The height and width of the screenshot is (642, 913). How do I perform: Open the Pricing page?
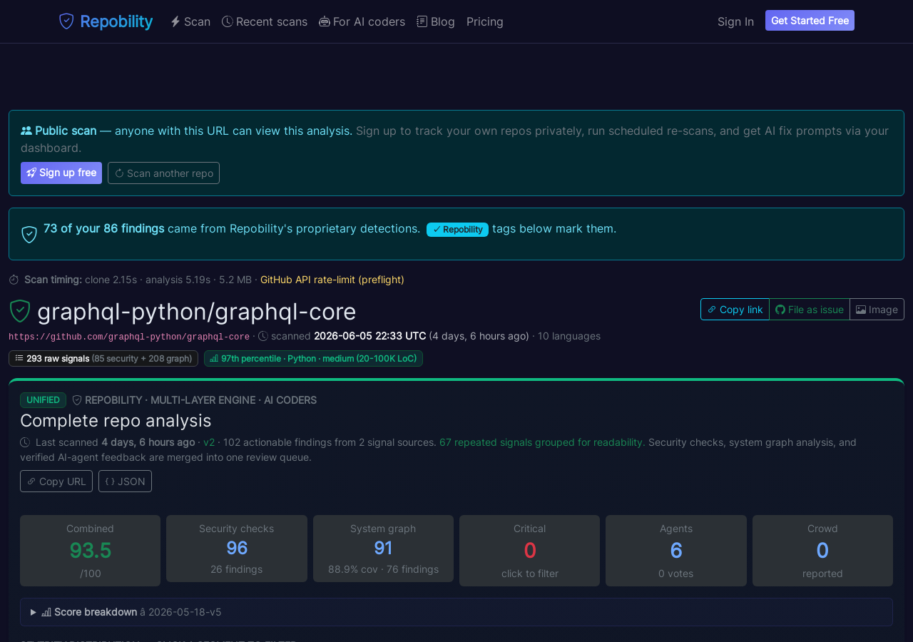coord(485,21)
